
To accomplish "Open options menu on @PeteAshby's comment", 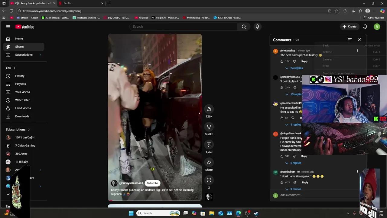I will (x=357, y=51).
